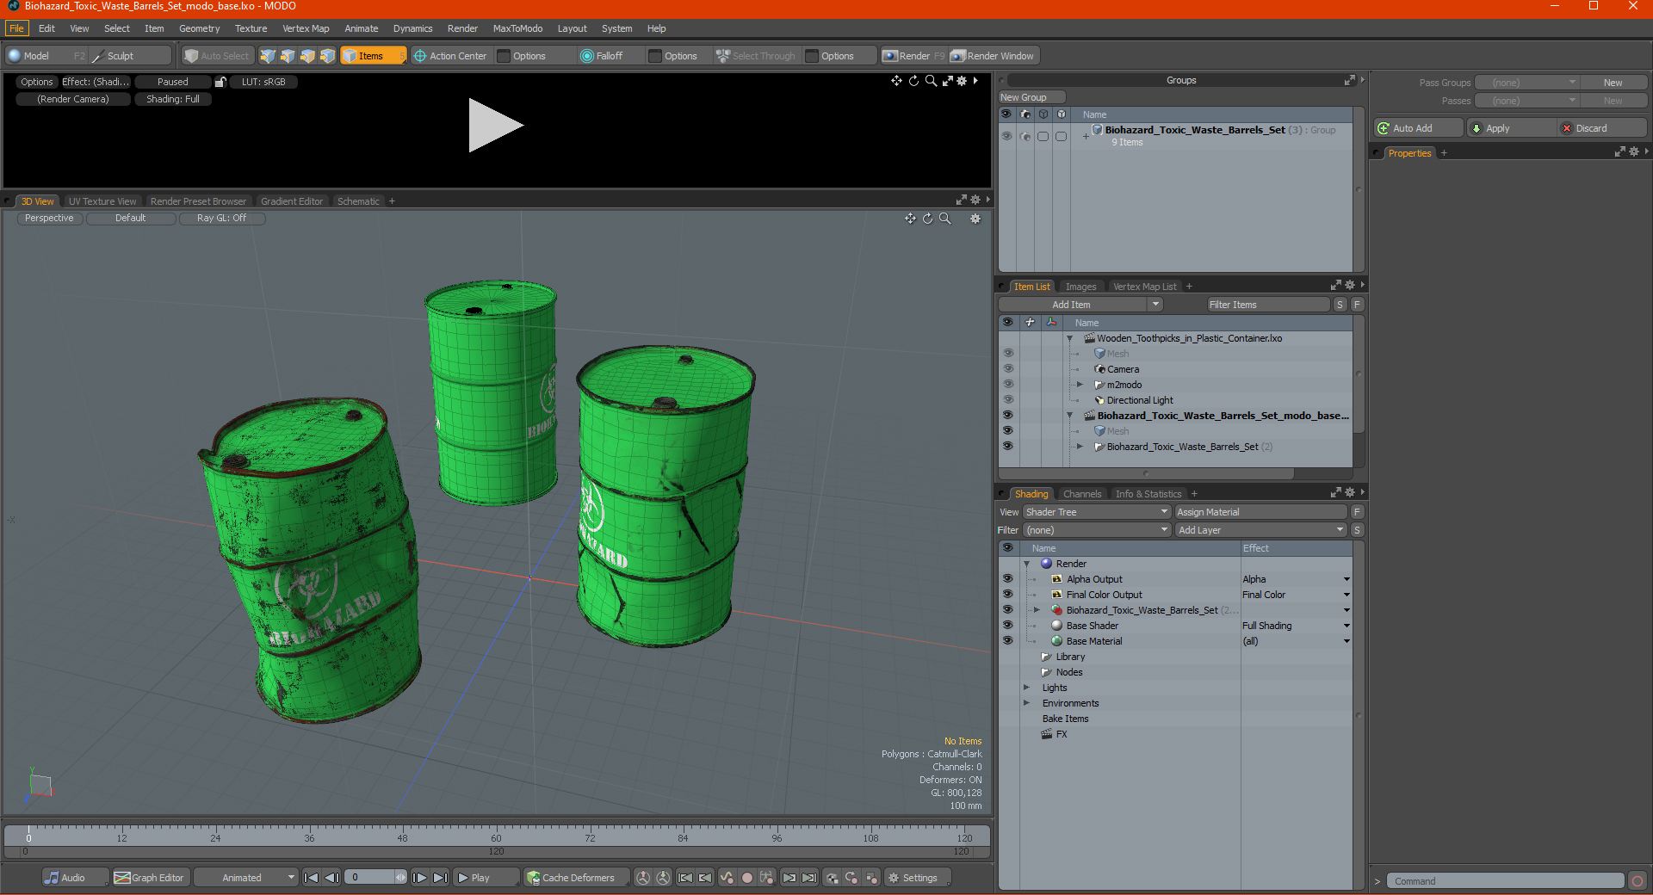The height and width of the screenshot is (895, 1653).
Task: Toggle visibility of Biohazard_Toxic_Waste_Barrels_Set group item
Action: (1007, 447)
